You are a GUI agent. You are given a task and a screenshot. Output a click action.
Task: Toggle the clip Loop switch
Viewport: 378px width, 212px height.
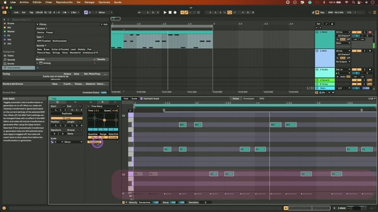(x=67, y=118)
